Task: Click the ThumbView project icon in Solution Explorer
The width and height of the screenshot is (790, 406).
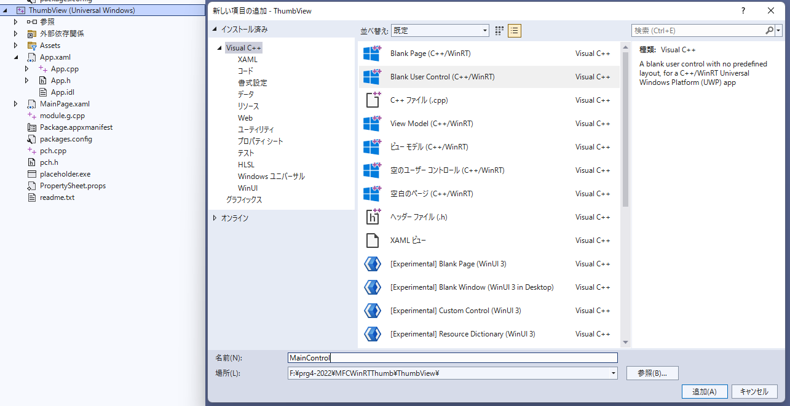Action: [21, 10]
